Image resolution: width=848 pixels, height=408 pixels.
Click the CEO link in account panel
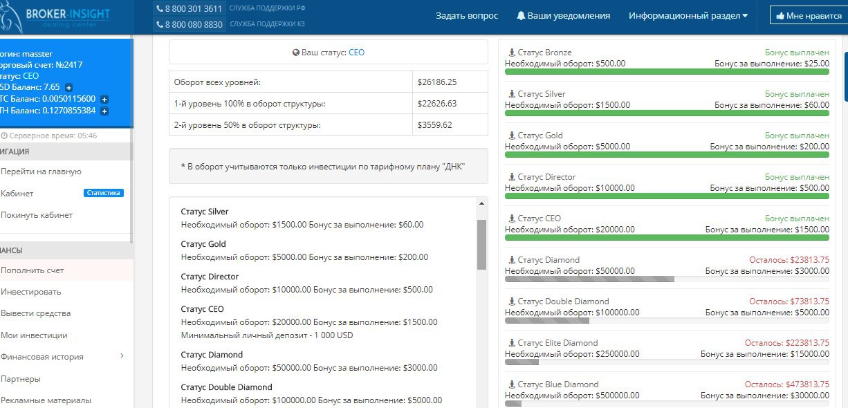30,76
